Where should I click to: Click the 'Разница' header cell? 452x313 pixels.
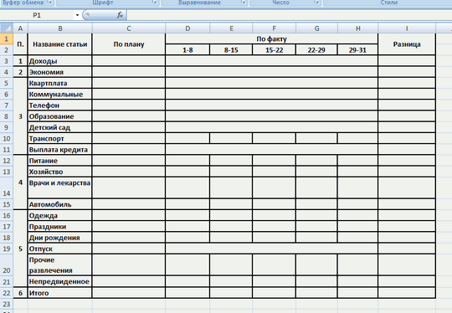[x=407, y=44]
